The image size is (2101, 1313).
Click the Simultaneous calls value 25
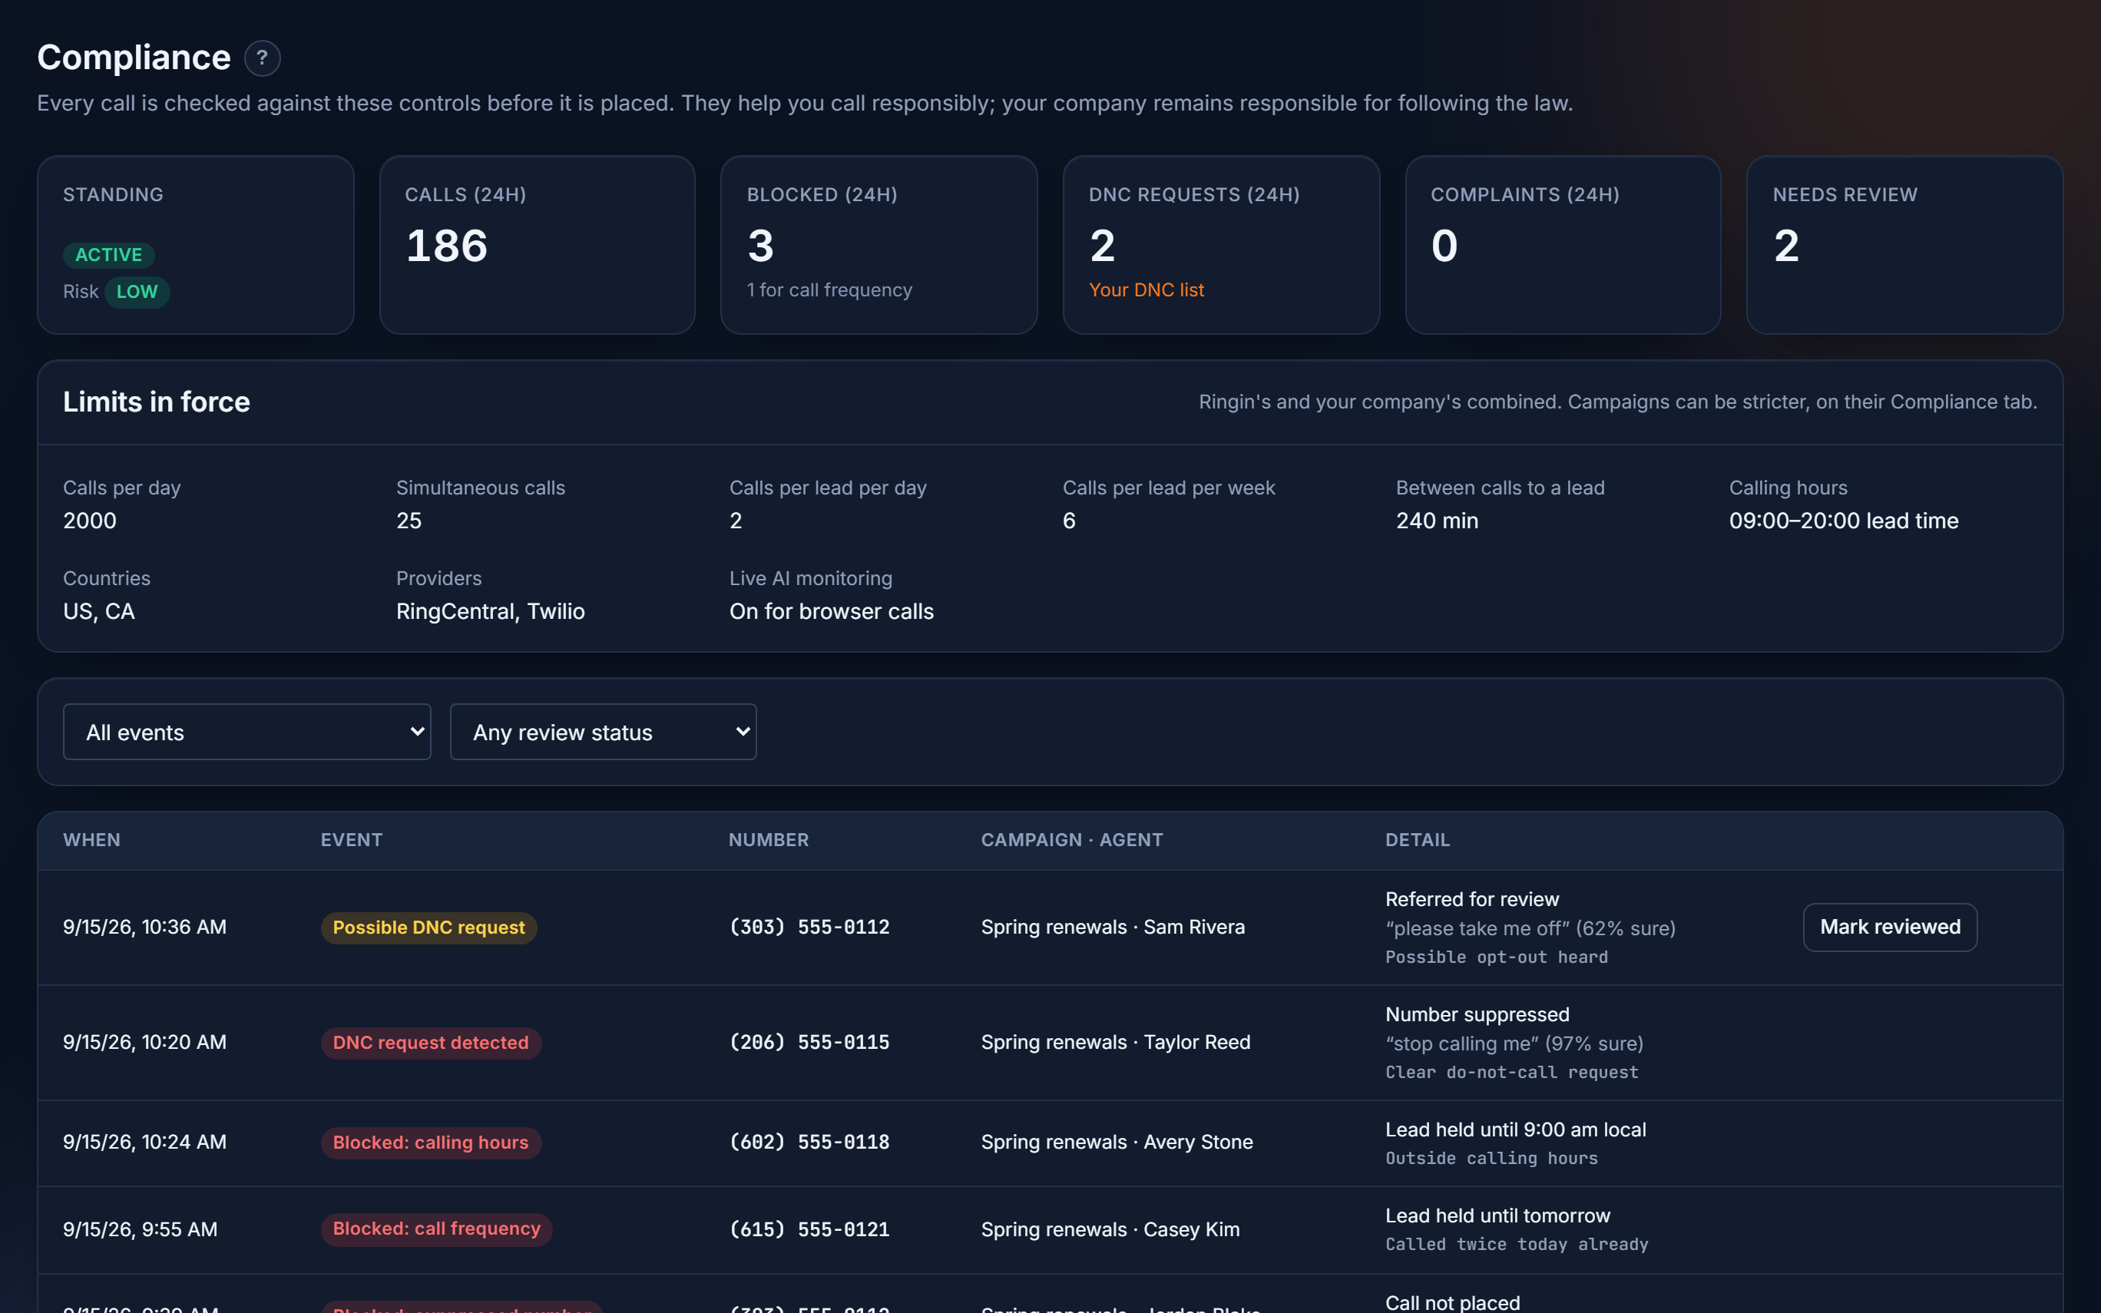tap(409, 521)
